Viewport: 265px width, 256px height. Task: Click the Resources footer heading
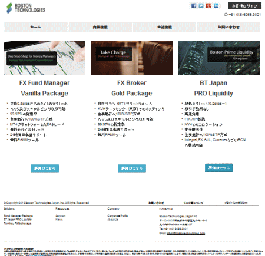point(62,208)
